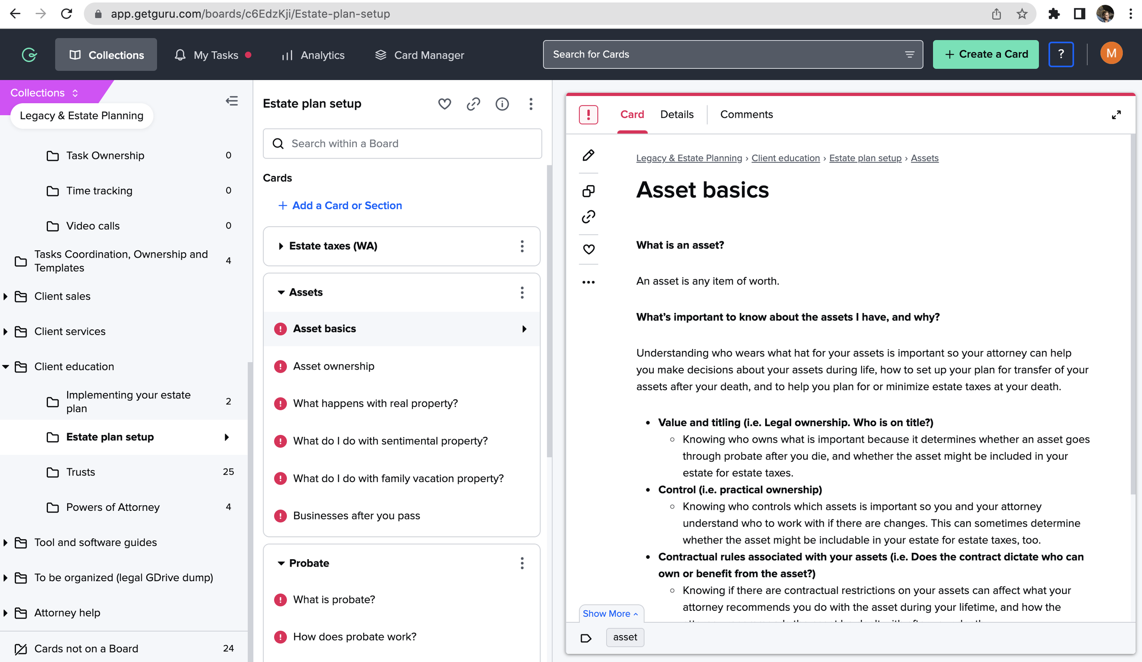The image size is (1142, 662).
Task: Collapse the left sidebar panel
Action: coord(232,101)
